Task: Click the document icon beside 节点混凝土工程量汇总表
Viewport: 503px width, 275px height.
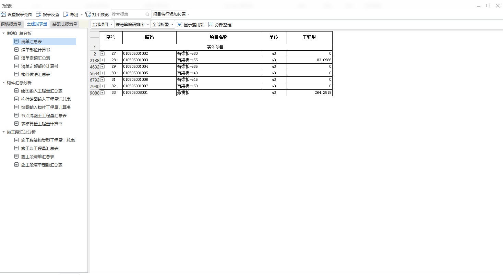Action: click(16, 115)
